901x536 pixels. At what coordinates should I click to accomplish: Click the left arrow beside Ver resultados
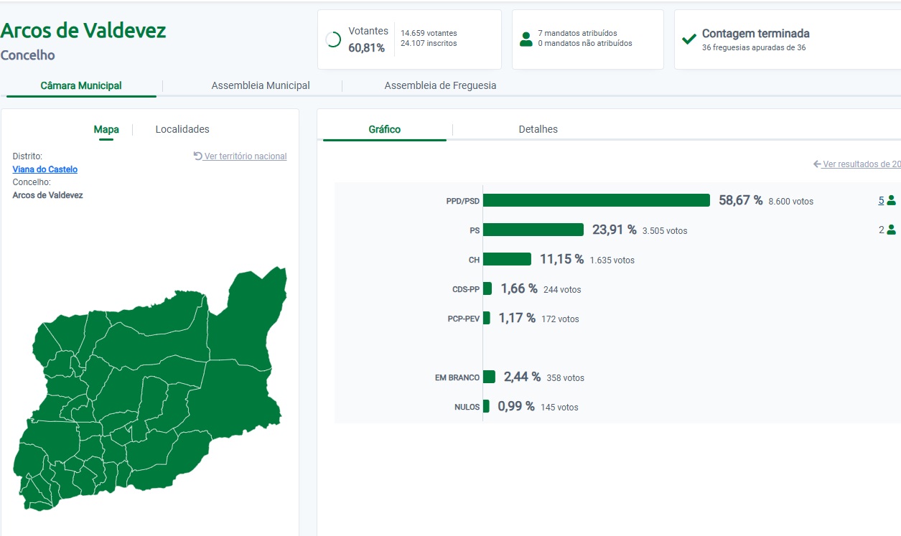click(817, 164)
